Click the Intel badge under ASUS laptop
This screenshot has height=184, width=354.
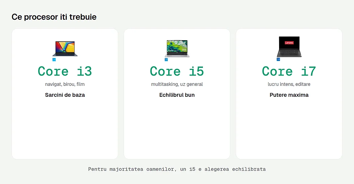[x=54, y=60]
